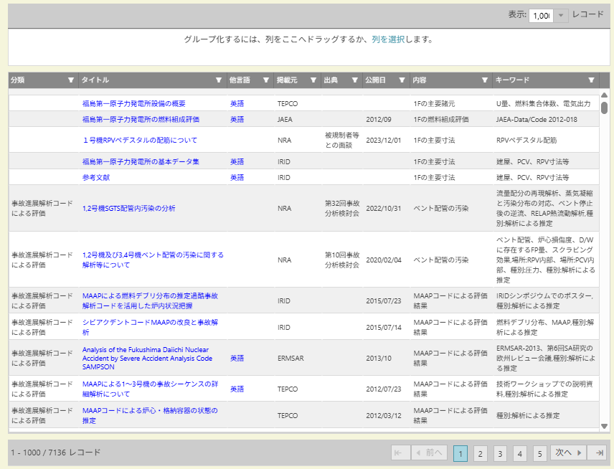614x469 pixels.
Task: Go to page 3
Action: [500, 454]
